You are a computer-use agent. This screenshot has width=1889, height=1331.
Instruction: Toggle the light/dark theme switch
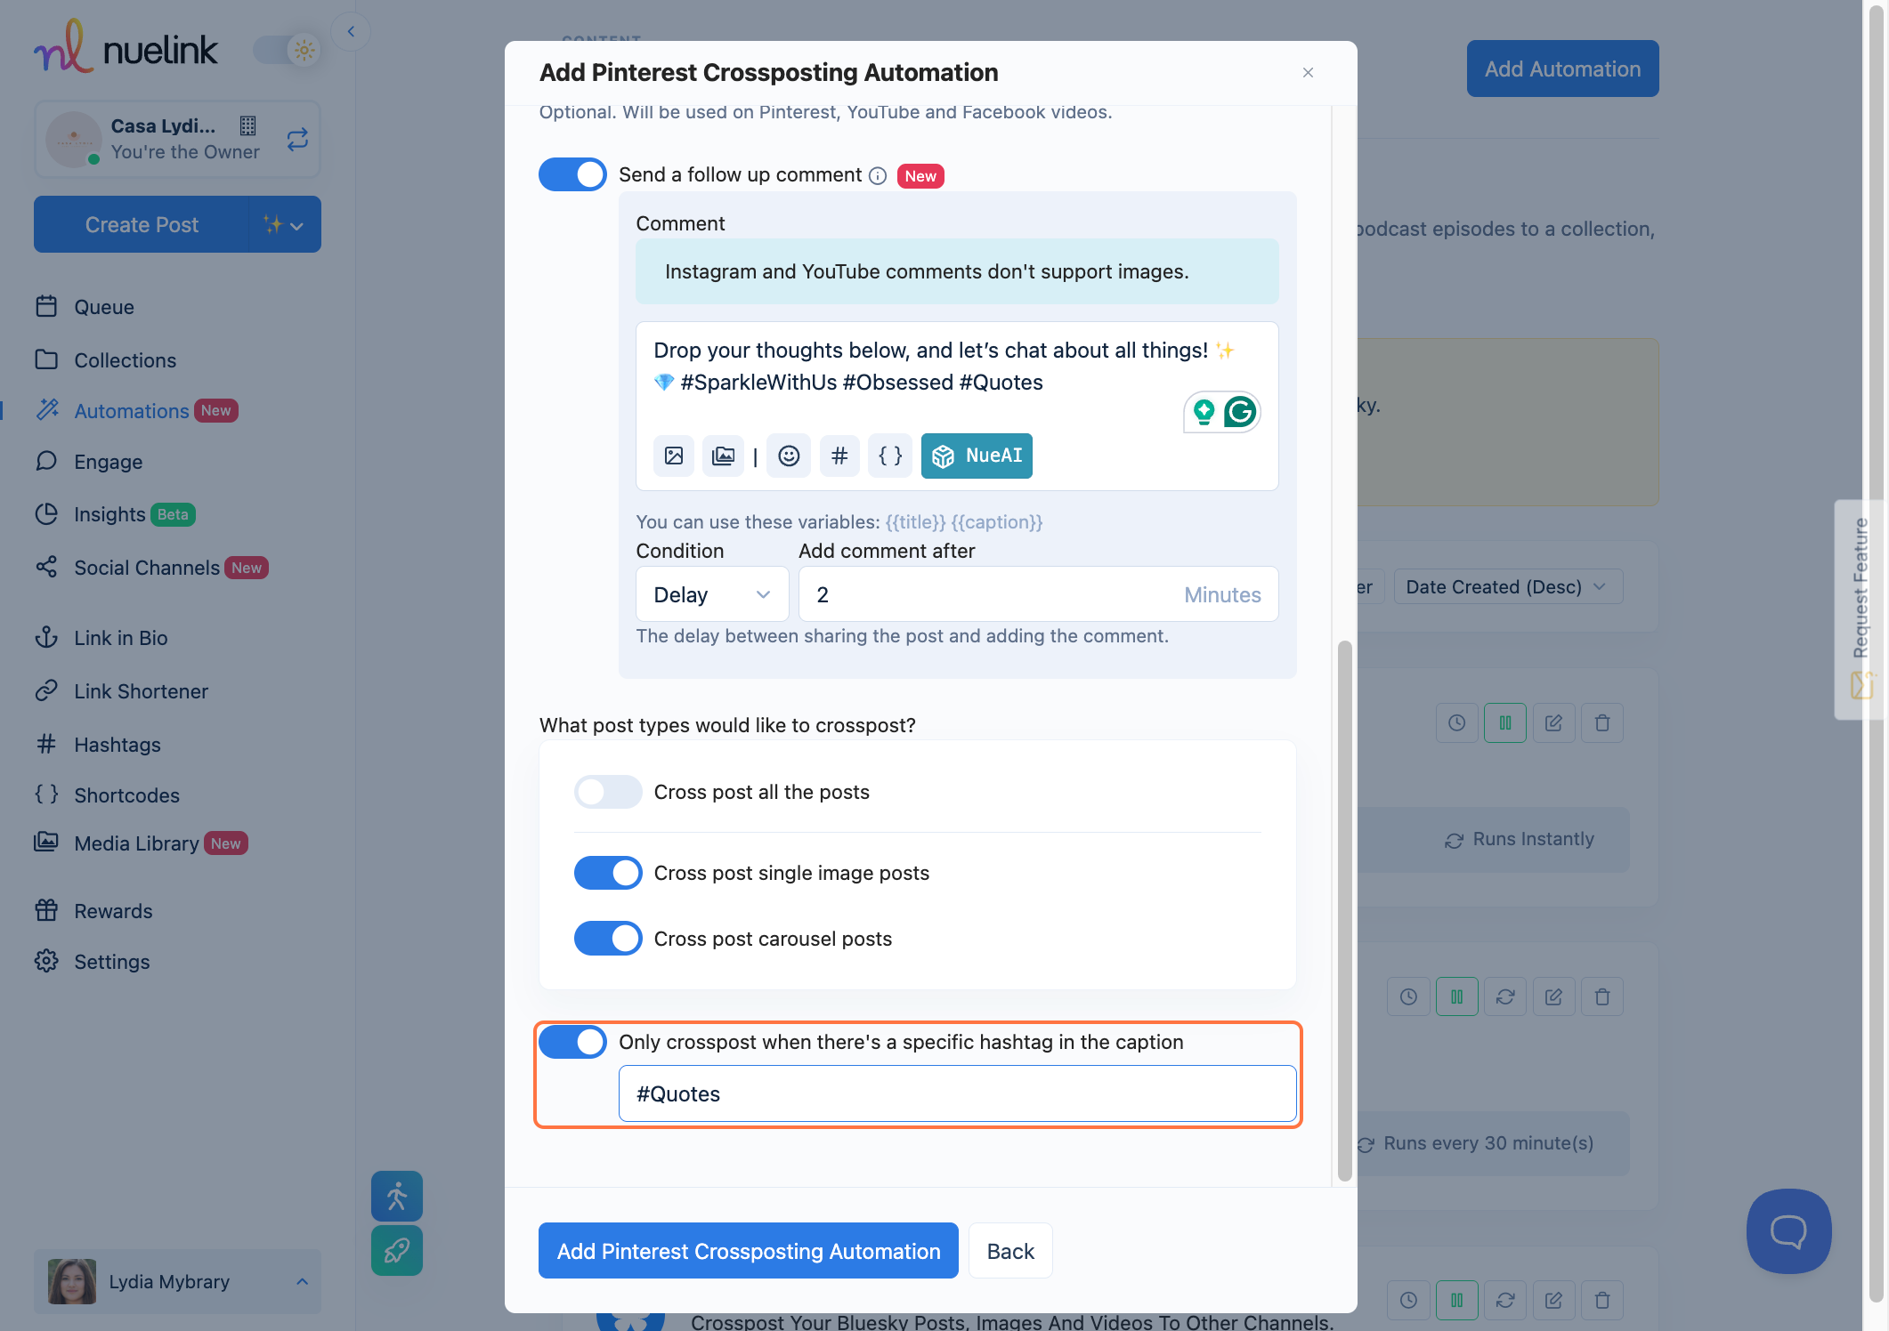pos(287,50)
